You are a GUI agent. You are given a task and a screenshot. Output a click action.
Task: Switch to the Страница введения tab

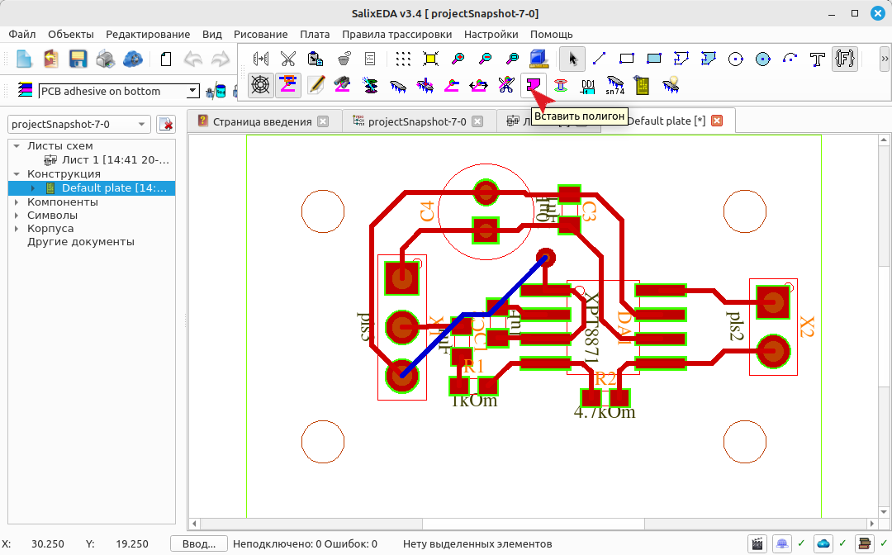pyautogui.click(x=263, y=121)
